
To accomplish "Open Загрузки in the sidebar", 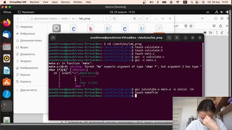I will tap(31, 61).
